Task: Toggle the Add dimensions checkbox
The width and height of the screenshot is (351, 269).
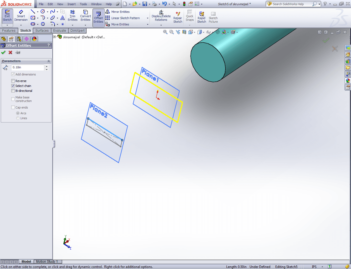Action: click(13, 74)
